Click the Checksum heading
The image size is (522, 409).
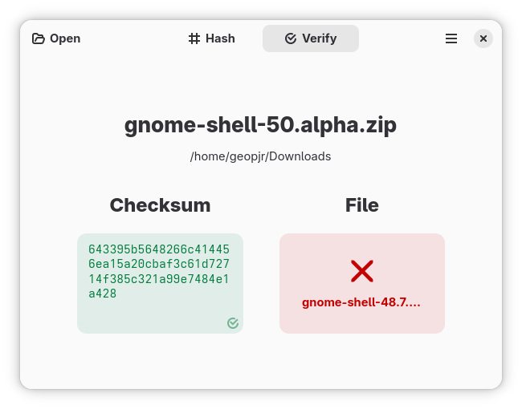tap(160, 205)
